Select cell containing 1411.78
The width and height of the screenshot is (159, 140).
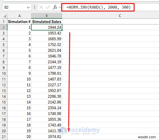[47, 131]
